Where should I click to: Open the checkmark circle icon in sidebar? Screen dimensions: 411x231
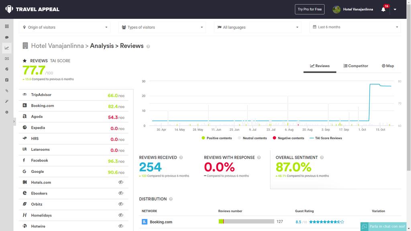(7, 69)
